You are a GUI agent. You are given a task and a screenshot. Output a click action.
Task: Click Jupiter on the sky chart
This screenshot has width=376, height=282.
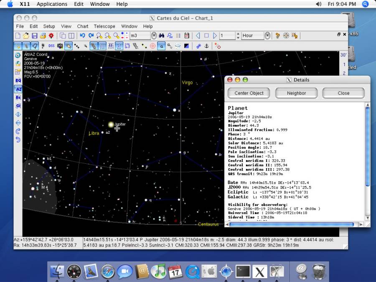coord(111,124)
